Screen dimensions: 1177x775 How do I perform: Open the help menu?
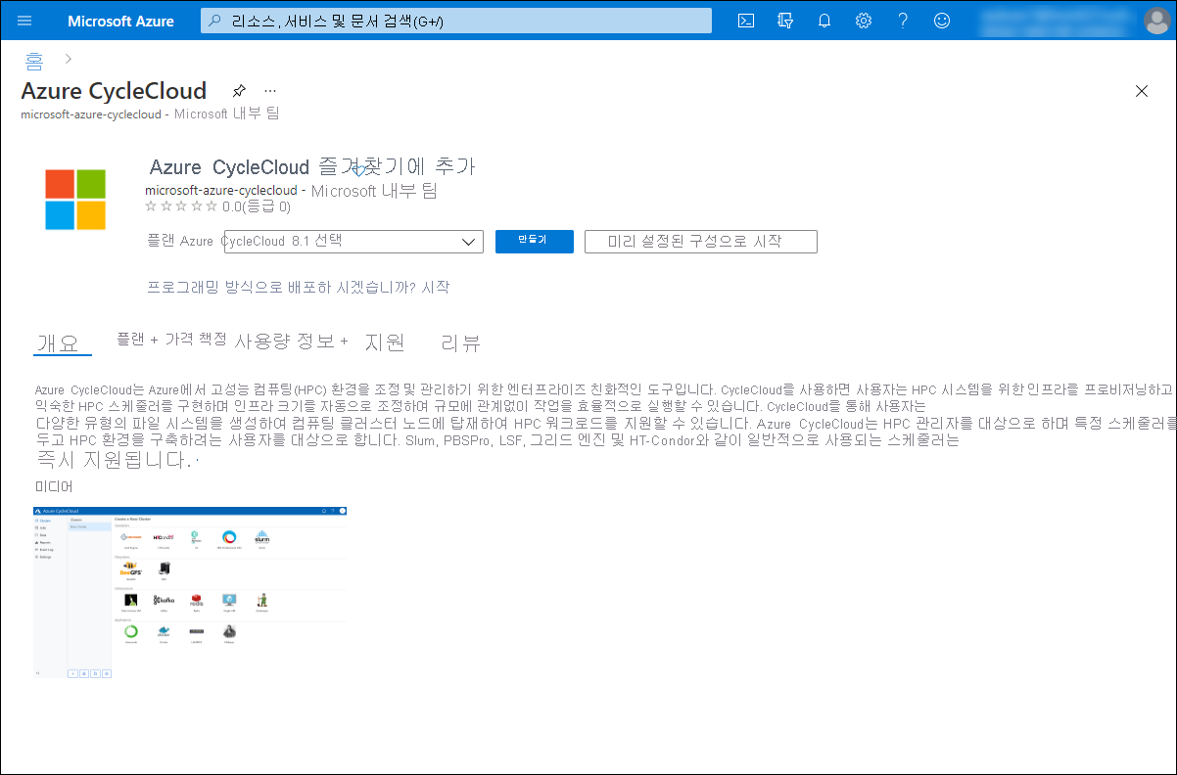[x=902, y=21]
